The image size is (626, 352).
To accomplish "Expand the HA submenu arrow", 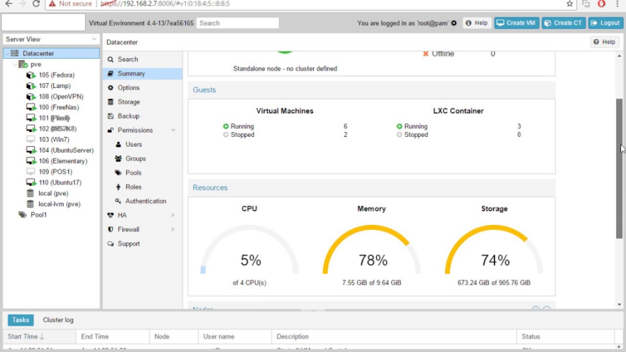I will pyautogui.click(x=174, y=215).
